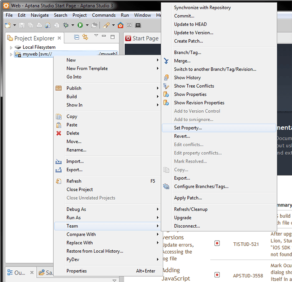The height and width of the screenshot is (282, 292).
Task: Click the Collapse All icon in Project Explorer
Action: pos(76,37)
